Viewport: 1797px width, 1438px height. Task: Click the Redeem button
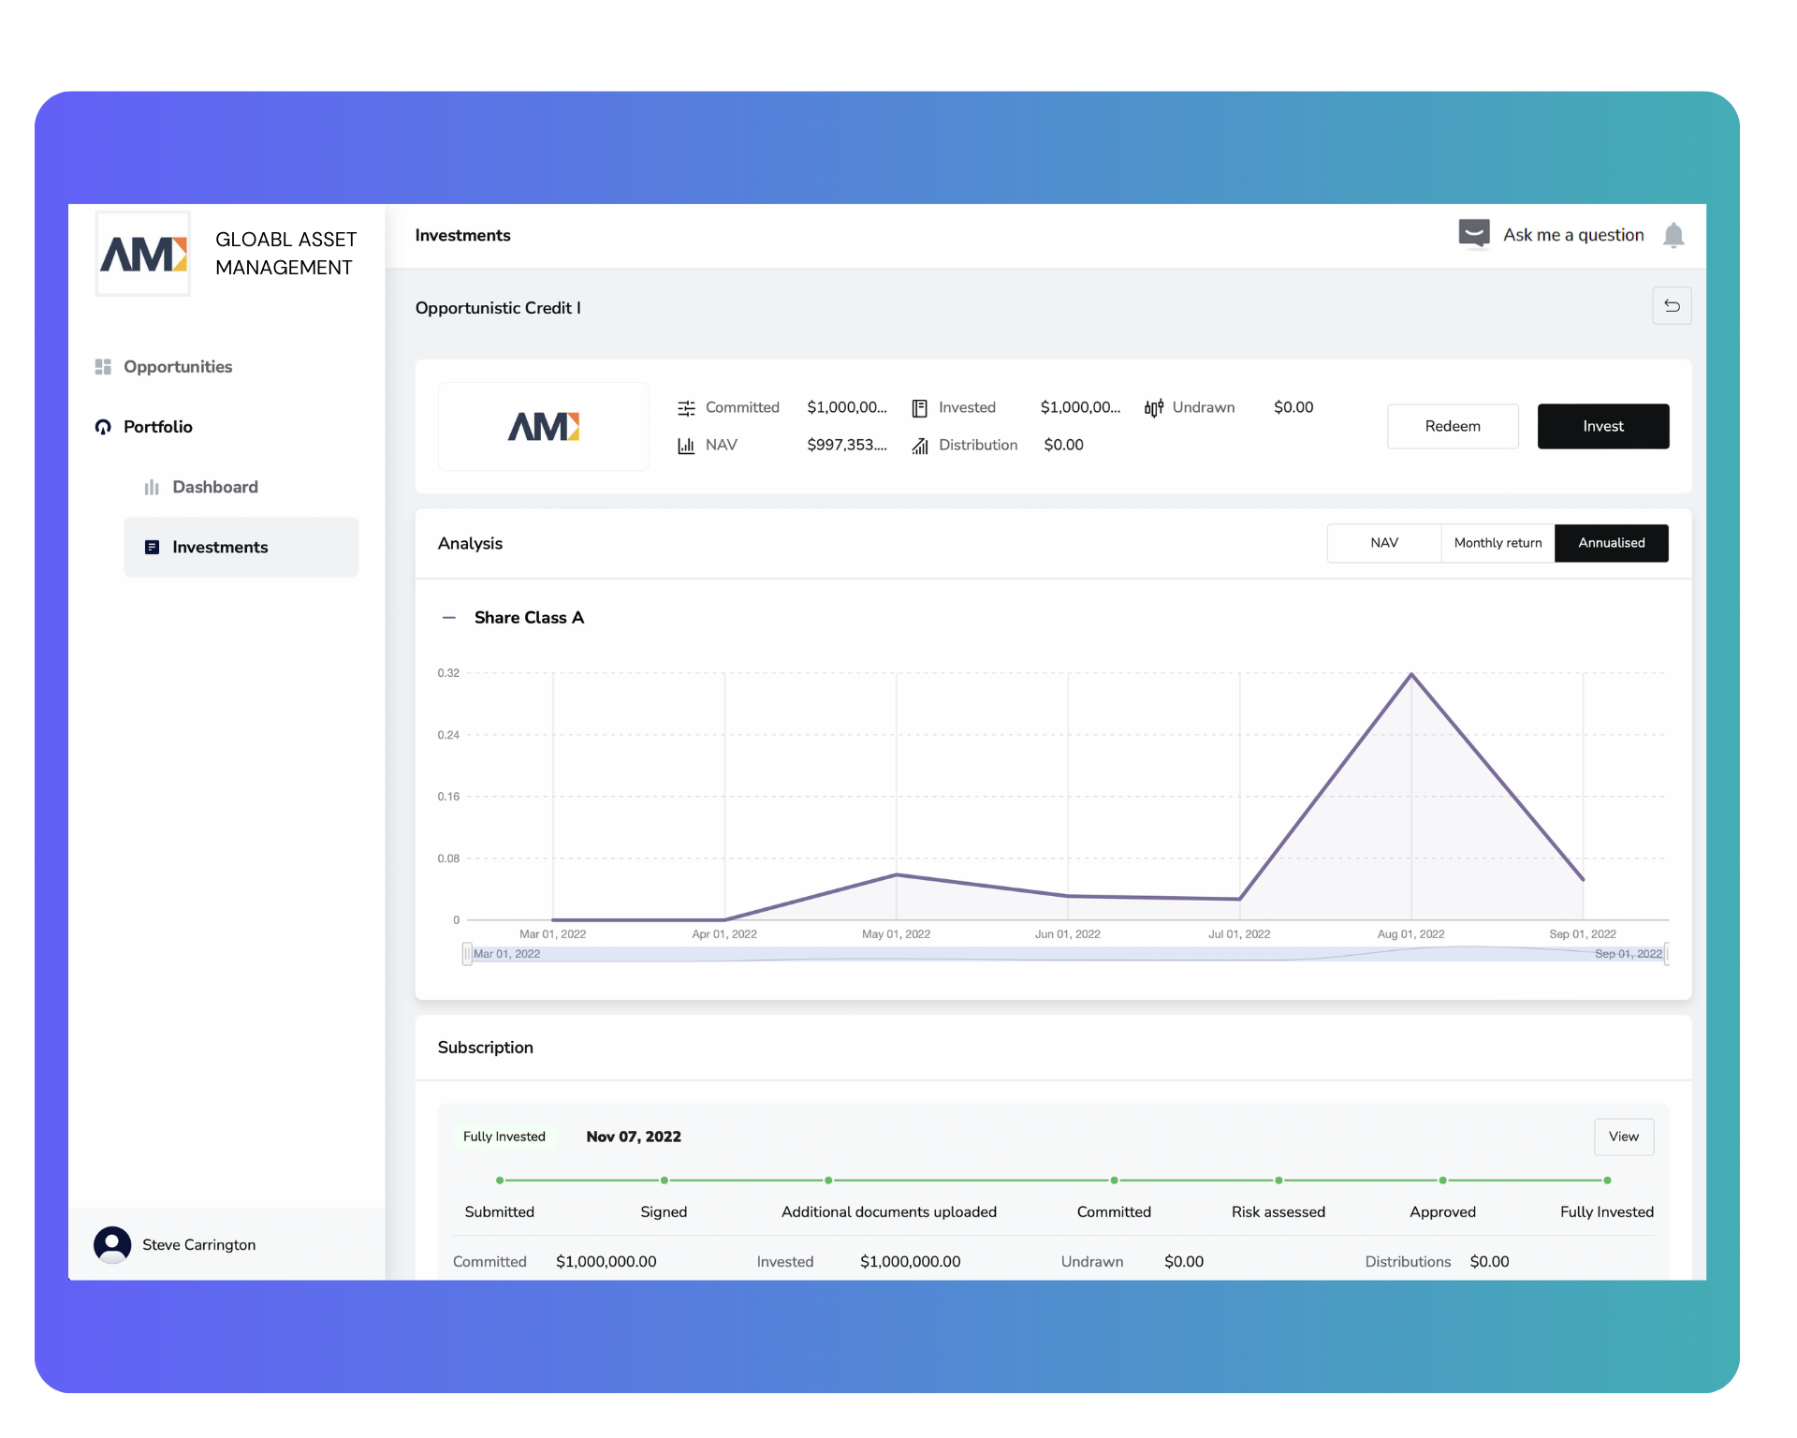click(x=1451, y=426)
